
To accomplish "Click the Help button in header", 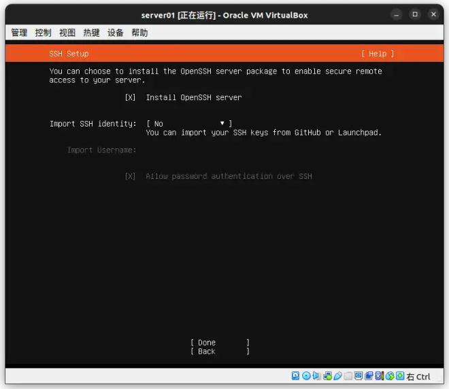I will [378, 54].
